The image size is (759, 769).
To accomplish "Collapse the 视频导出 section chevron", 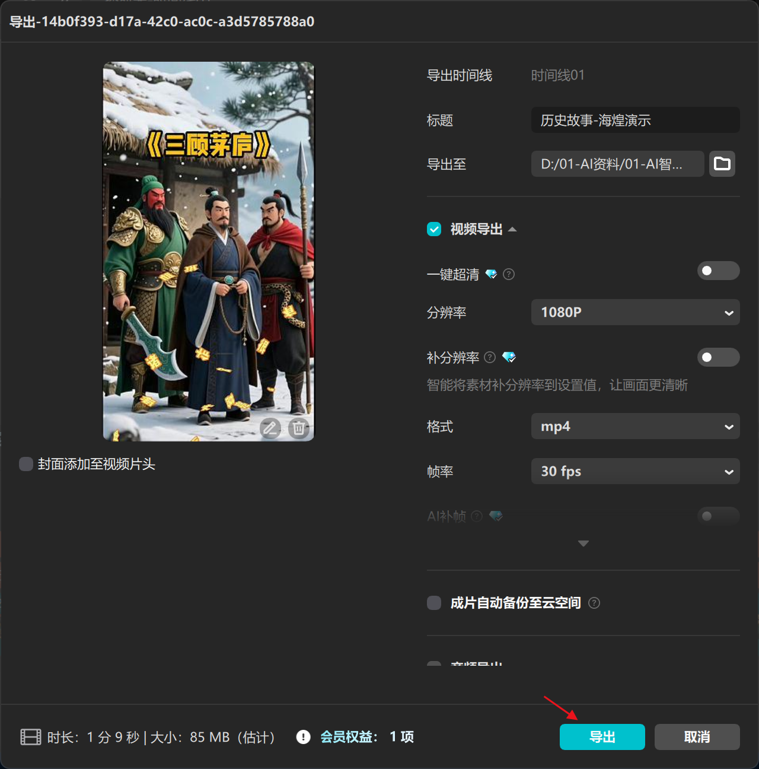I will click(513, 229).
